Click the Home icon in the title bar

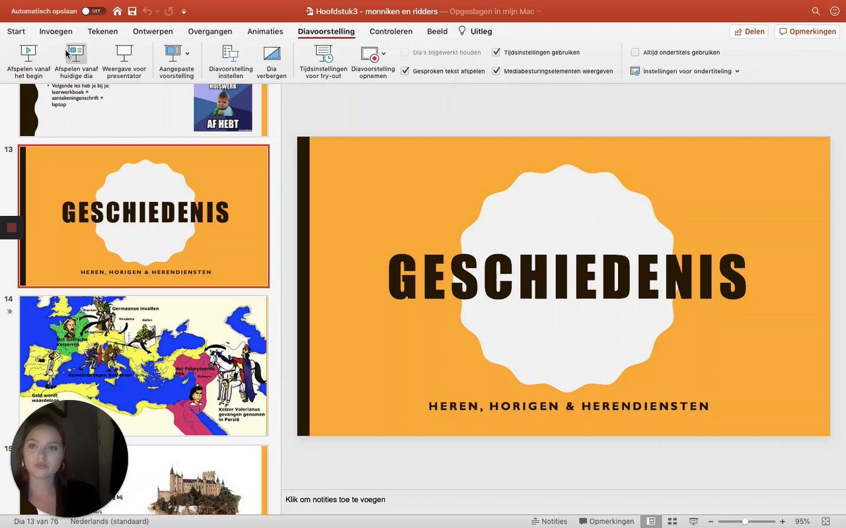[118, 11]
